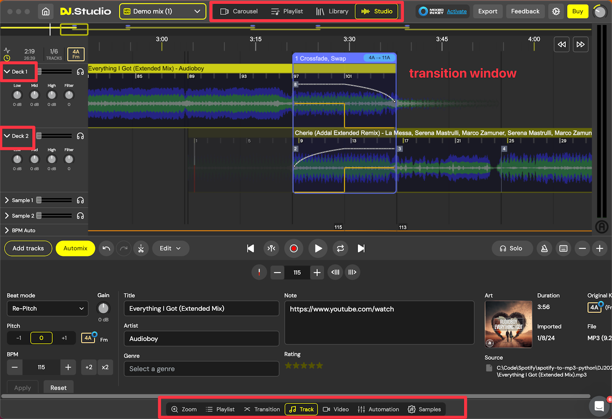Image resolution: width=612 pixels, height=419 pixels.
Task: Collapse Deck 2
Action: pos(7,136)
